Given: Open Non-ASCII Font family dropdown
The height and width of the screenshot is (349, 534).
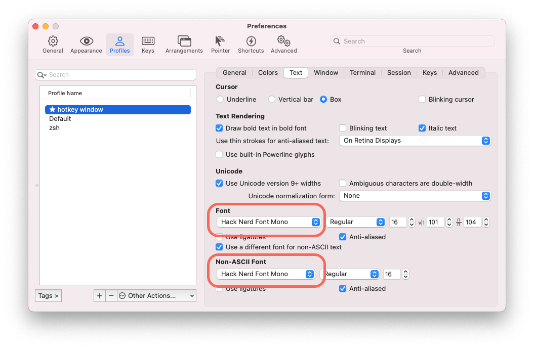Looking at the screenshot, I should pos(265,274).
